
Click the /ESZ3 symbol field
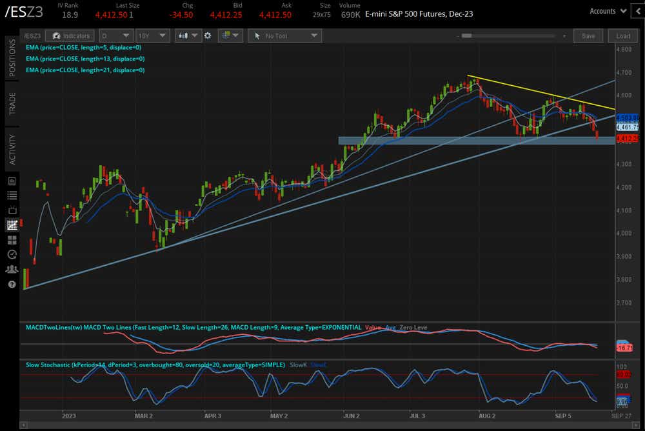(32, 35)
